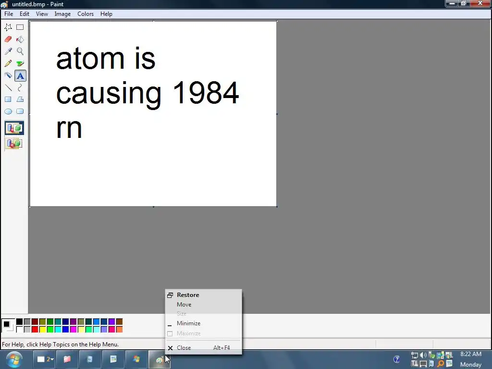Choose the Brush tool
Image resolution: width=492 pixels, height=369 pixels.
coord(20,63)
